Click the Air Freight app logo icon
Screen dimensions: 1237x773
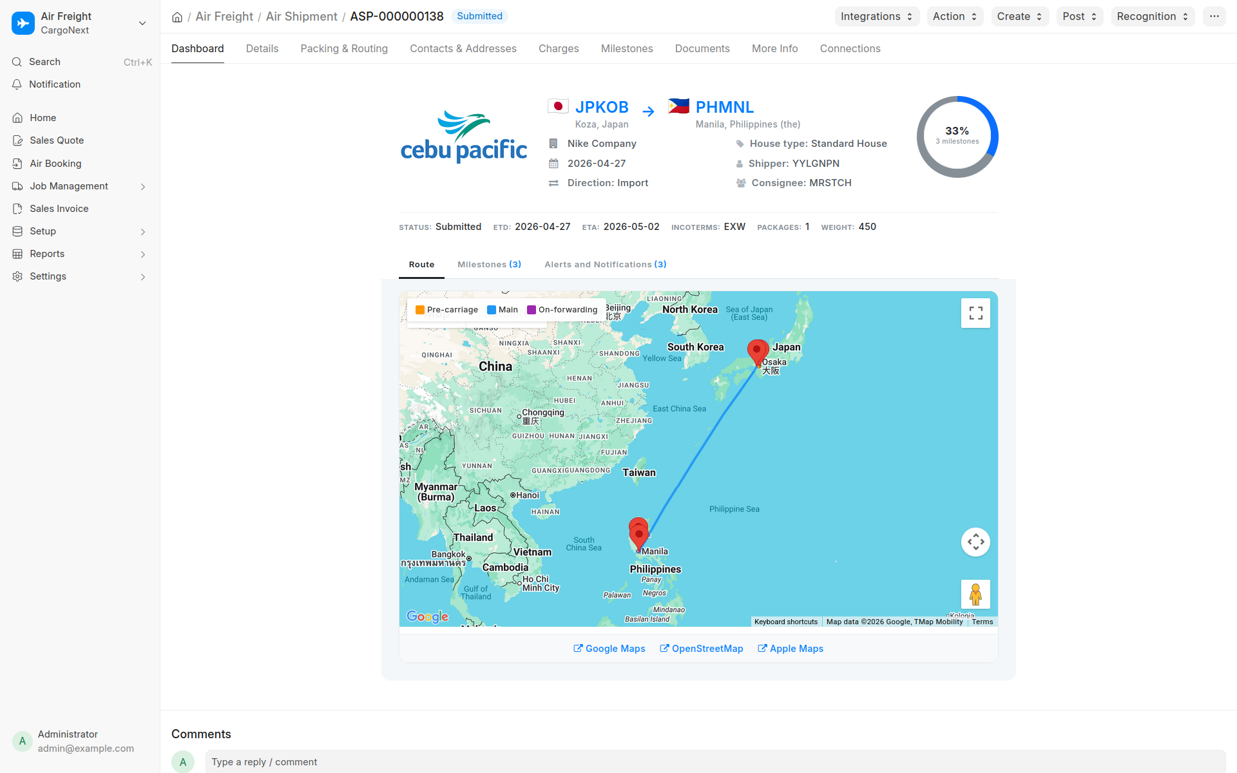[x=23, y=23]
